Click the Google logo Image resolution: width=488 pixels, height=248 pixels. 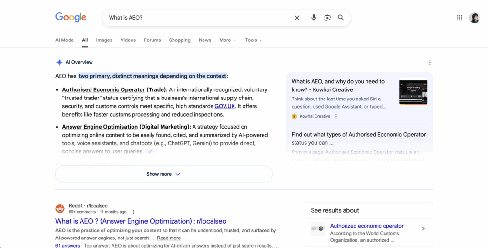pyautogui.click(x=71, y=18)
